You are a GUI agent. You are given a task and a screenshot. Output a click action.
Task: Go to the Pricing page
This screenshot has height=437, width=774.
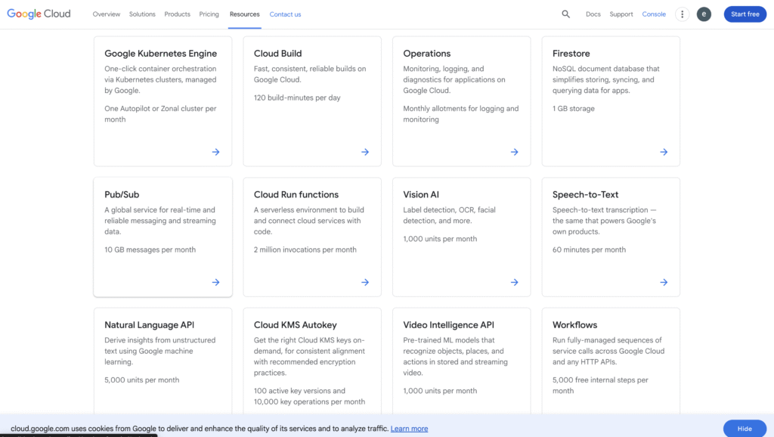209,14
